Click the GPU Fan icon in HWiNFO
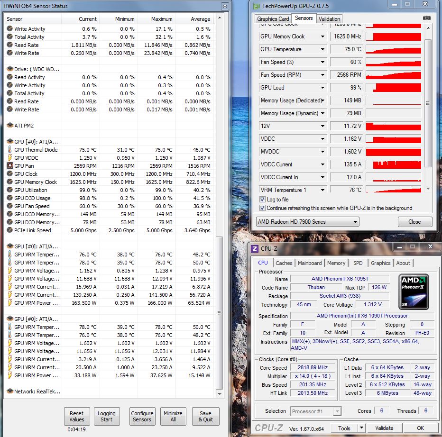This screenshot has width=442, height=437. pos(9,166)
